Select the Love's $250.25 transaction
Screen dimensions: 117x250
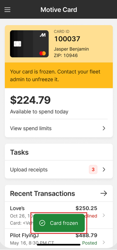point(59,215)
